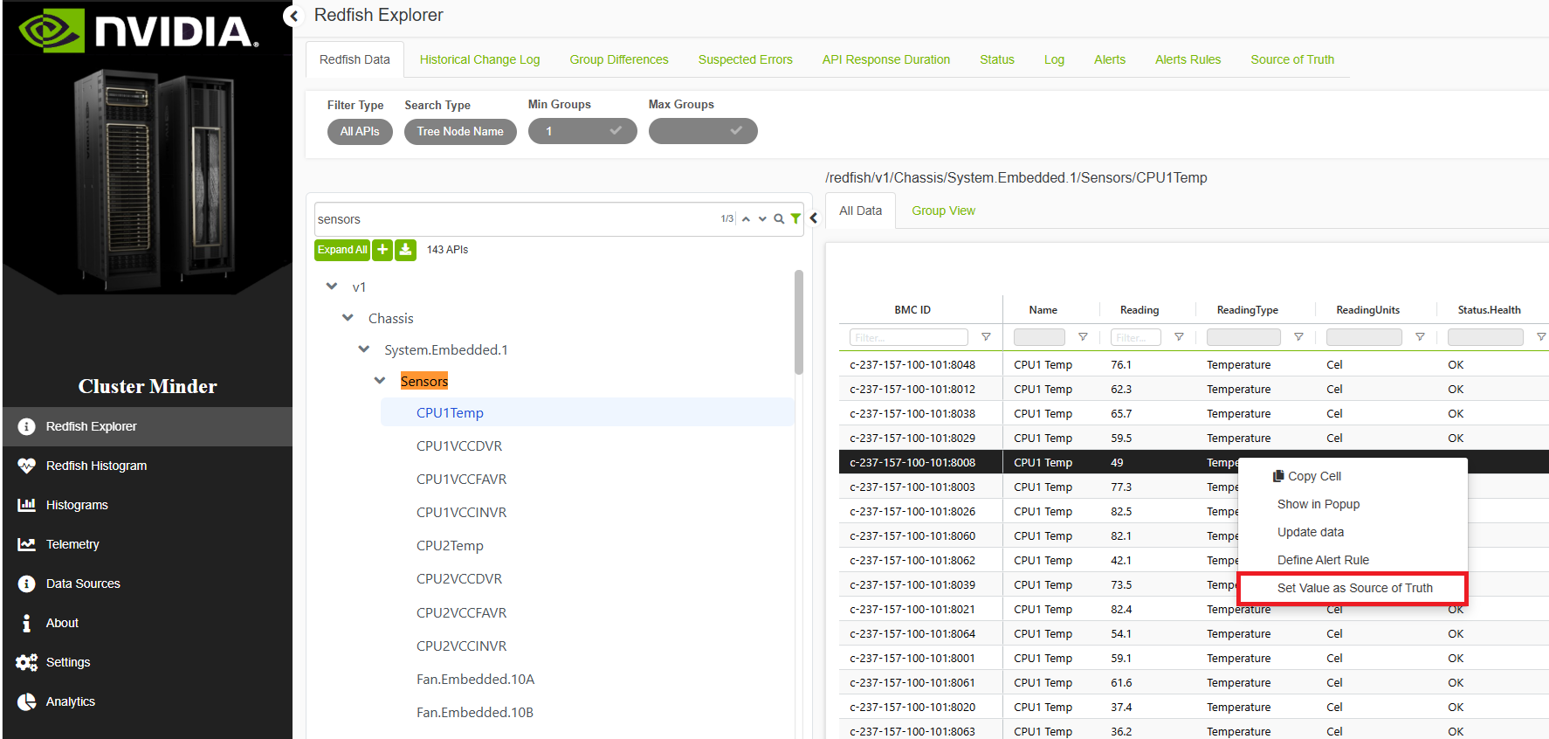Choose Update data from the context menu
Image resolution: width=1549 pixels, height=739 pixels.
[x=1353, y=532]
